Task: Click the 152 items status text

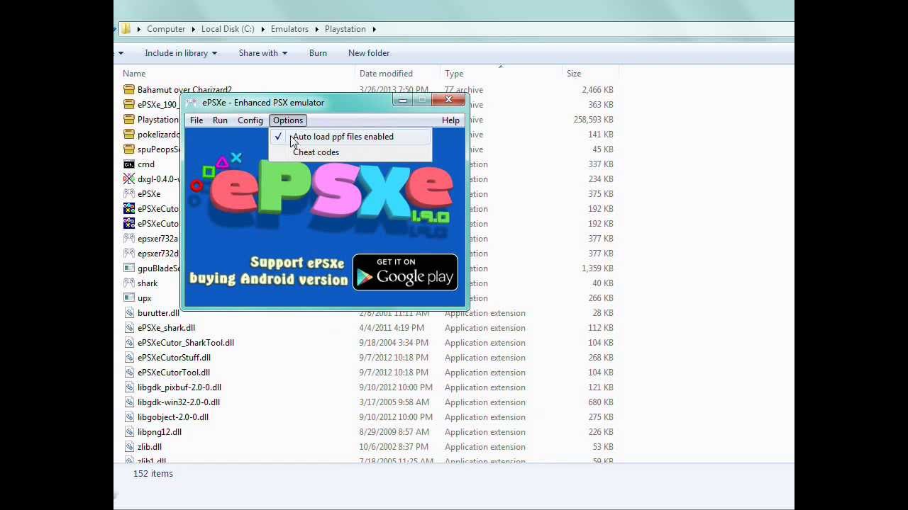Action: [153, 473]
